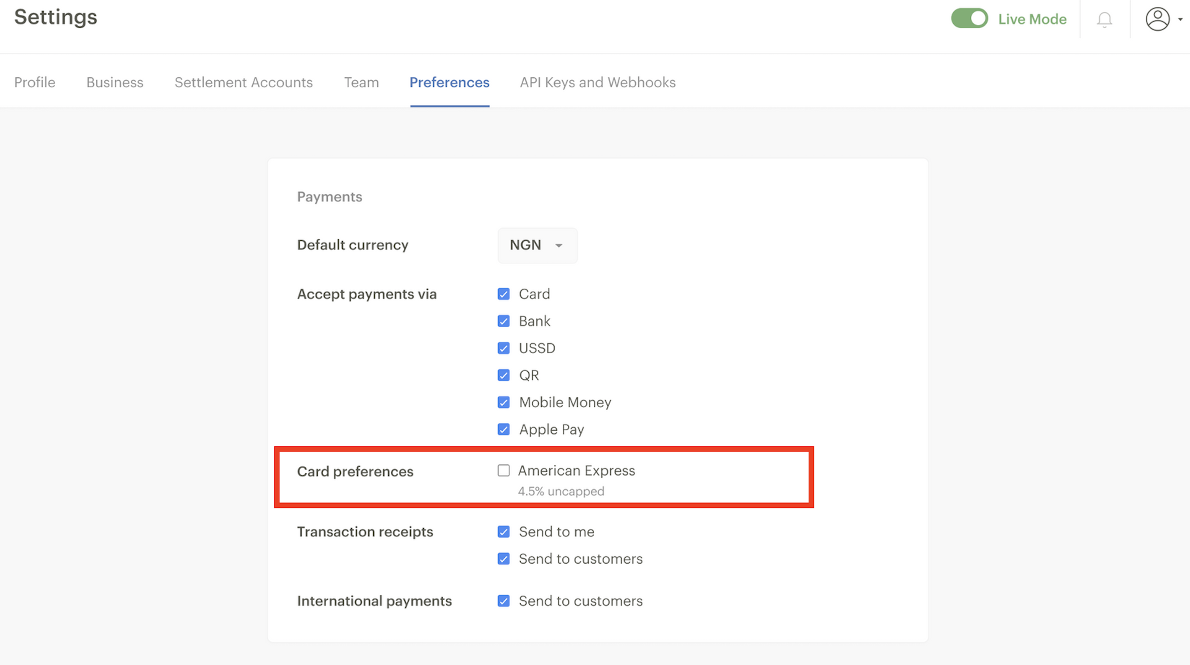Switch to the Business tab
Image resolution: width=1190 pixels, height=665 pixels.
[x=115, y=82]
